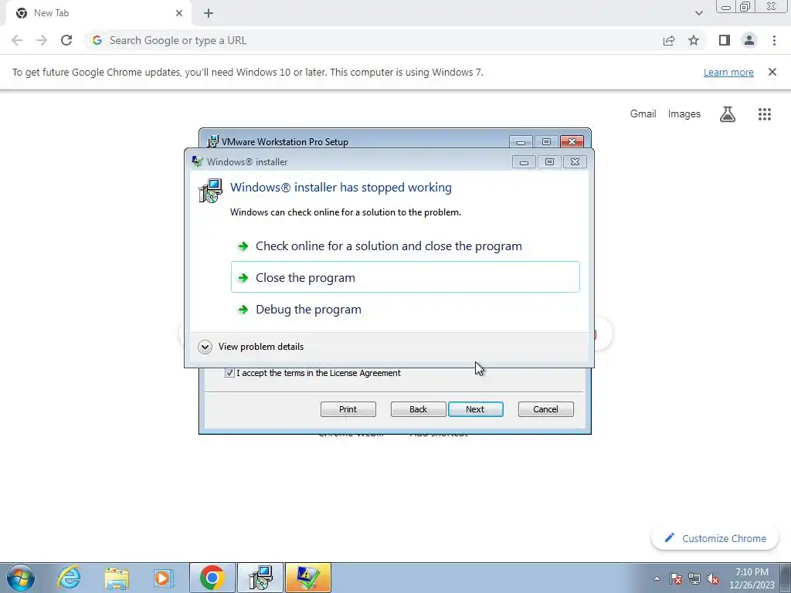Image resolution: width=791 pixels, height=593 pixels.
Task: Click share this page icon
Action: pos(669,40)
